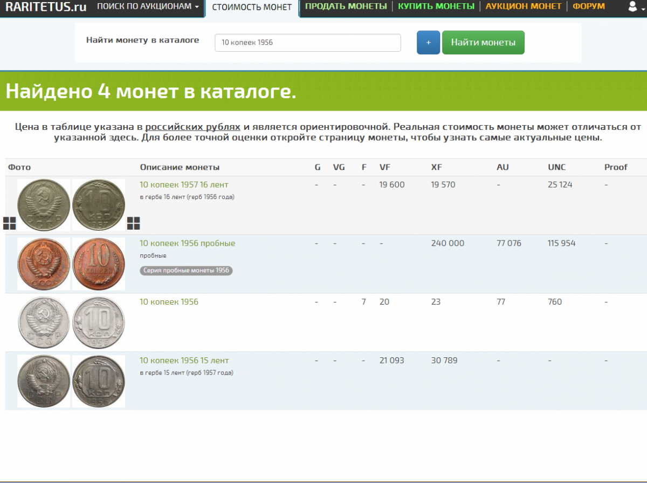
Task: Go to Купить монеты section
Action: tap(436, 6)
